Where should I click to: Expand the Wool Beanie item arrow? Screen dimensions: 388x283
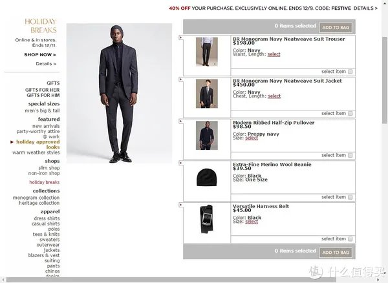coord(180,163)
